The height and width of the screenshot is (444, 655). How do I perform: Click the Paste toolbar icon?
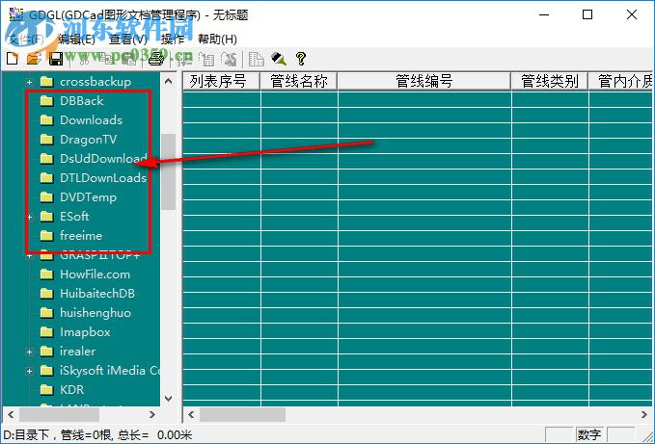click(x=130, y=59)
